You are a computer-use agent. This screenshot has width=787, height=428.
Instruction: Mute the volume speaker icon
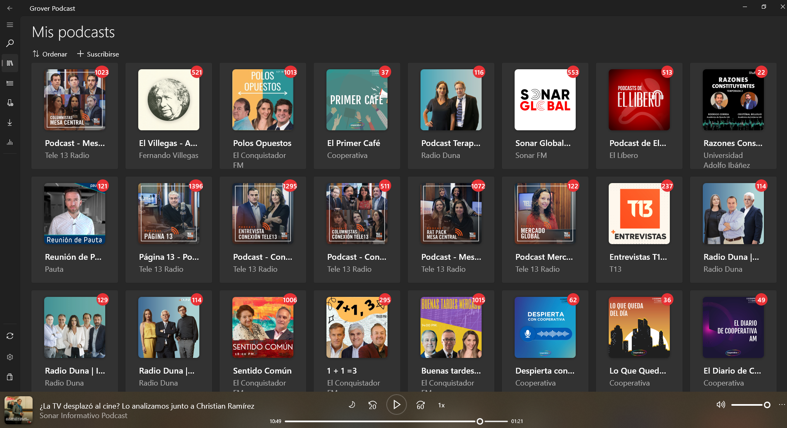721,404
